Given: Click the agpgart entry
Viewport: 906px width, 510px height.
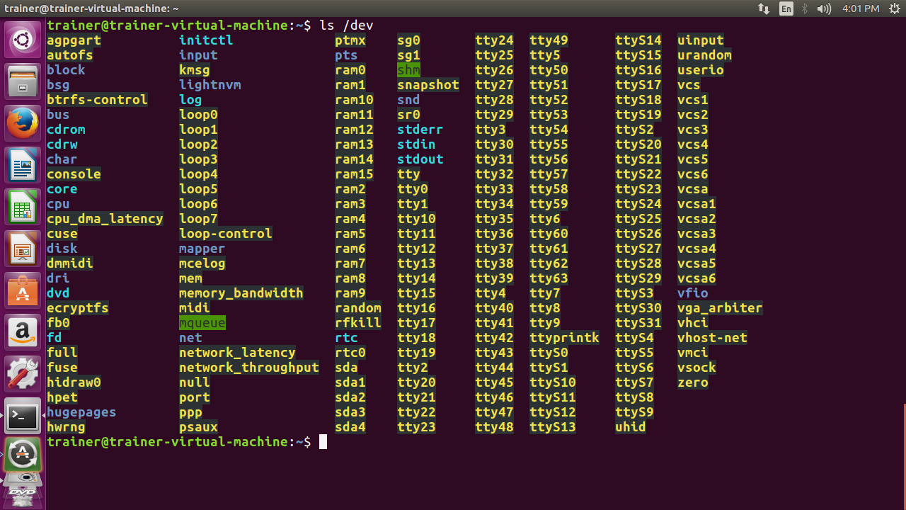Looking at the screenshot, I should point(74,40).
